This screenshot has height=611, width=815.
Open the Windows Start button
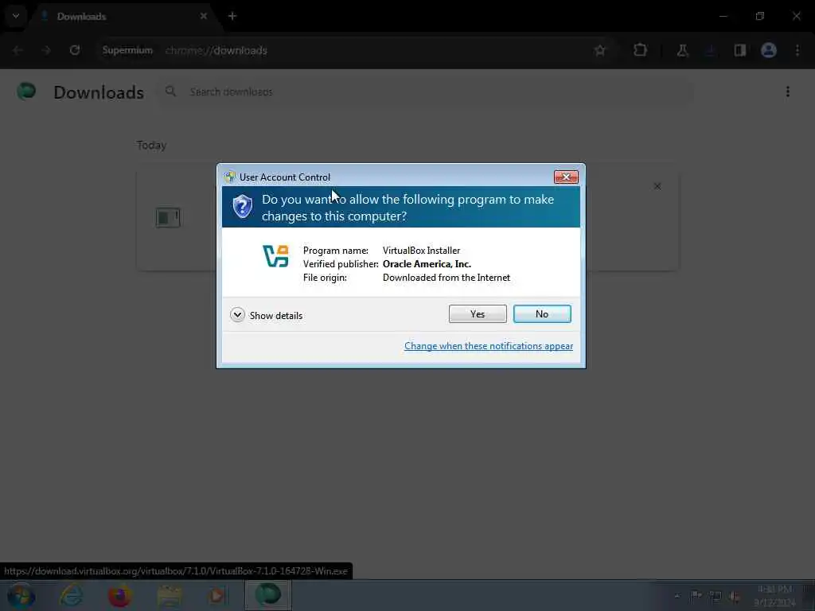(x=21, y=597)
